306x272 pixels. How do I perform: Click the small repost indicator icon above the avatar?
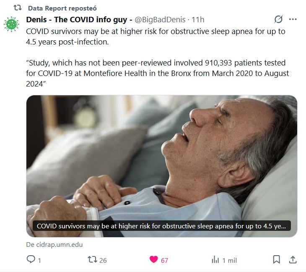(x=18, y=8)
